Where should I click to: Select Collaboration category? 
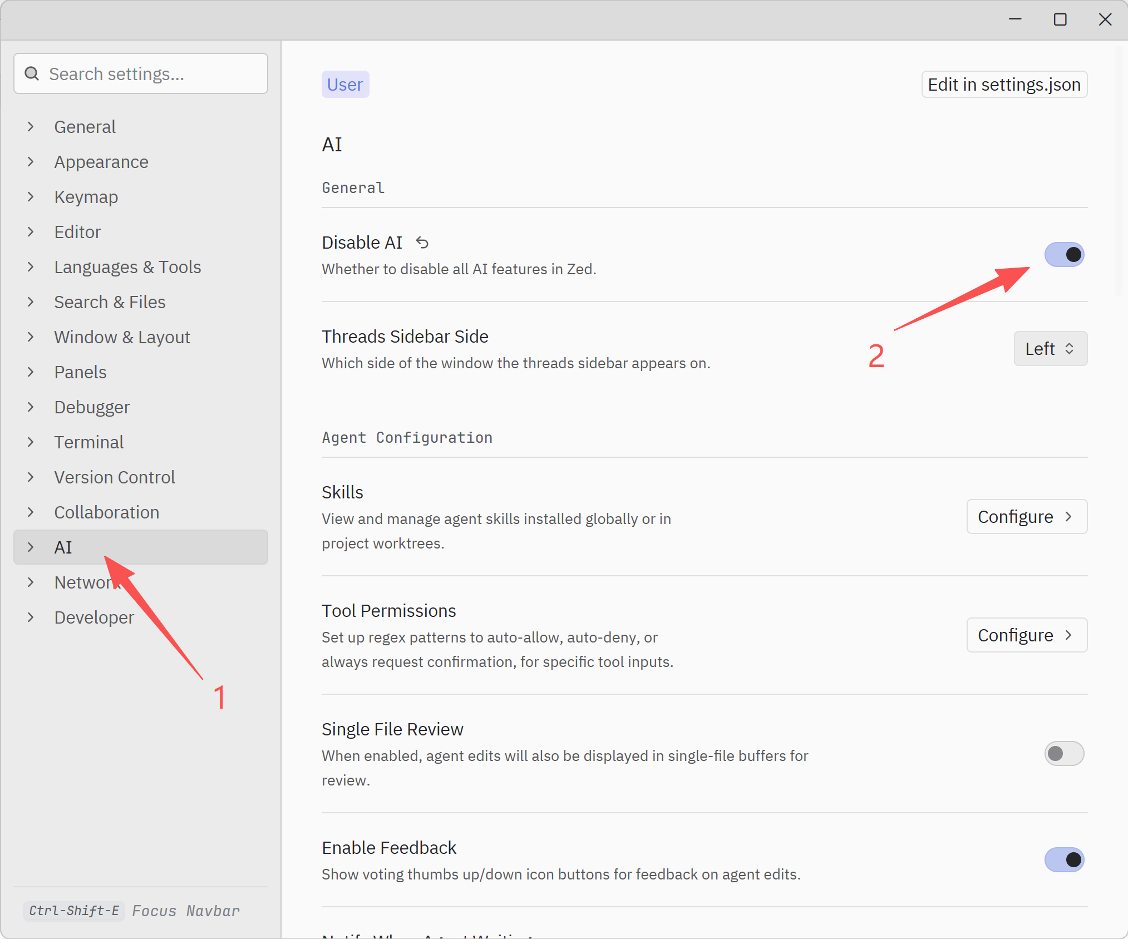141,512
